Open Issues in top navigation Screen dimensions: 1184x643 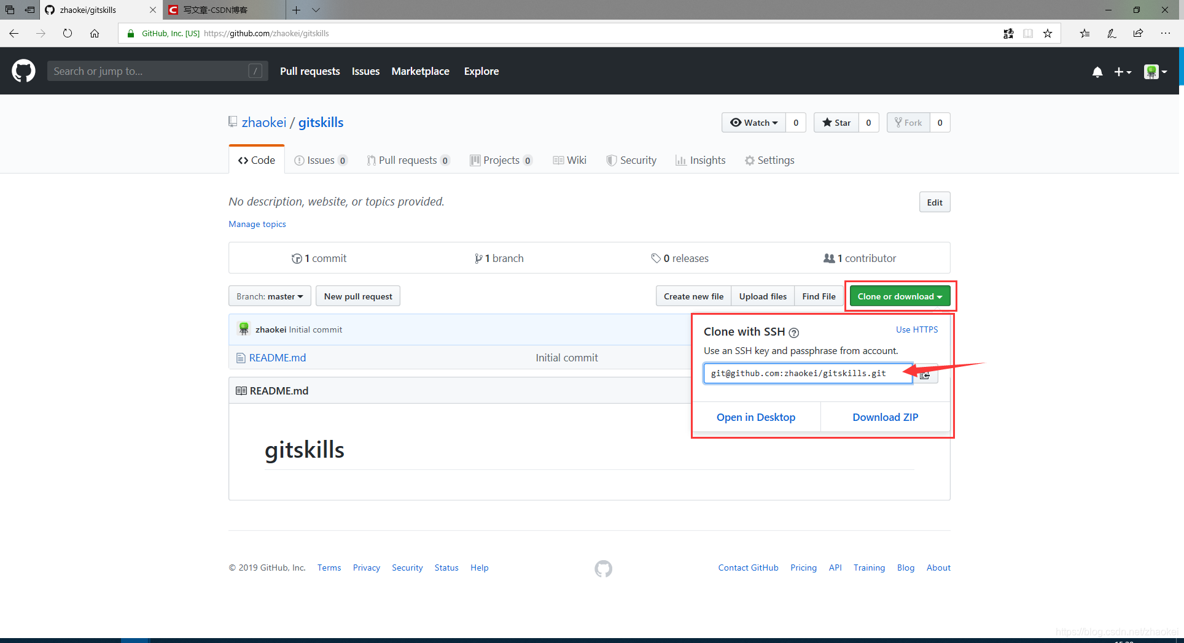(x=365, y=71)
